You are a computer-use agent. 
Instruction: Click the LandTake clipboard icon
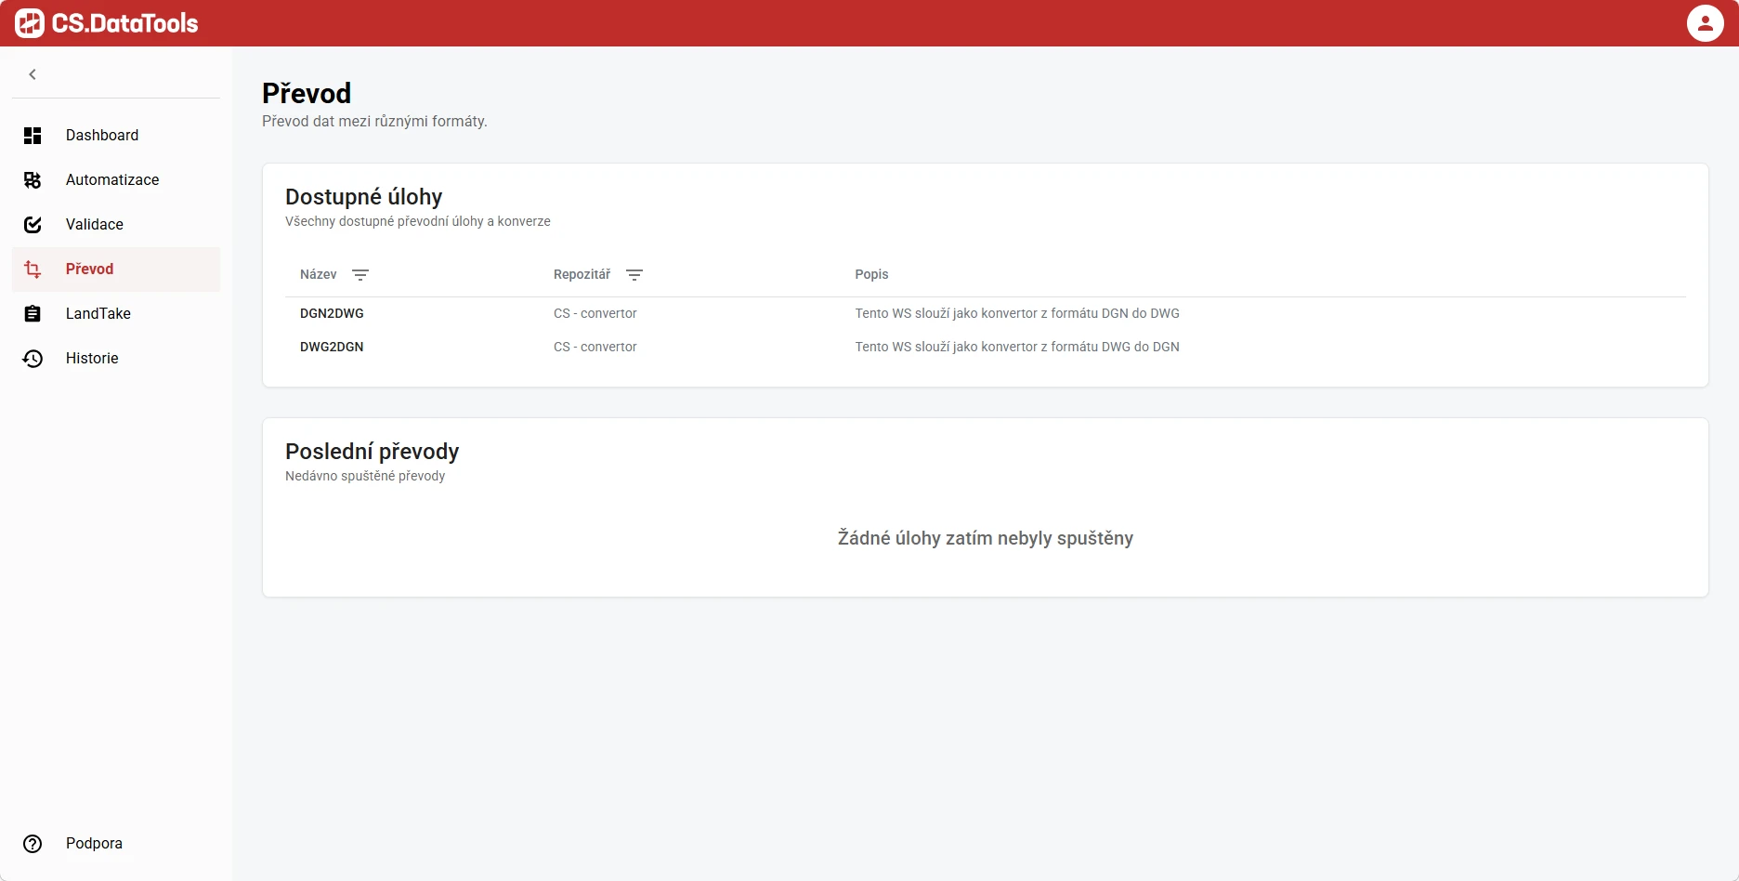(x=33, y=314)
